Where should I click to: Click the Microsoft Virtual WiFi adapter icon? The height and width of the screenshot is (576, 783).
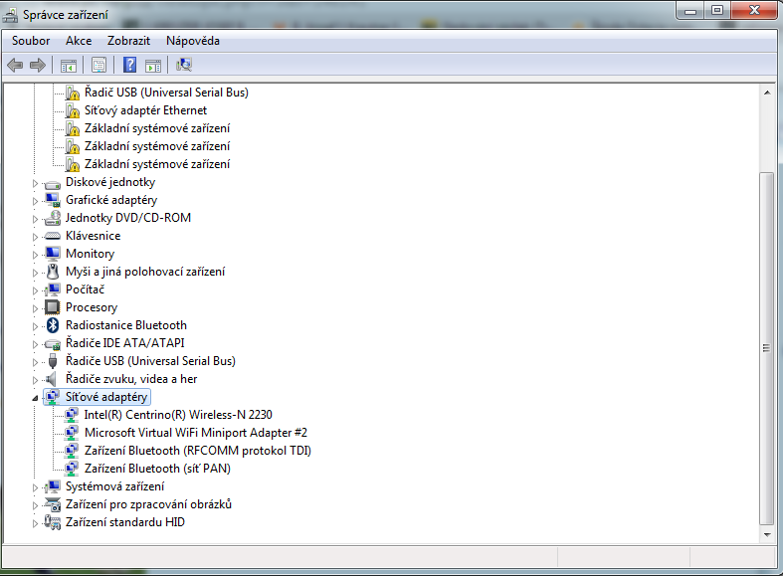pyautogui.click(x=72, y=434)
